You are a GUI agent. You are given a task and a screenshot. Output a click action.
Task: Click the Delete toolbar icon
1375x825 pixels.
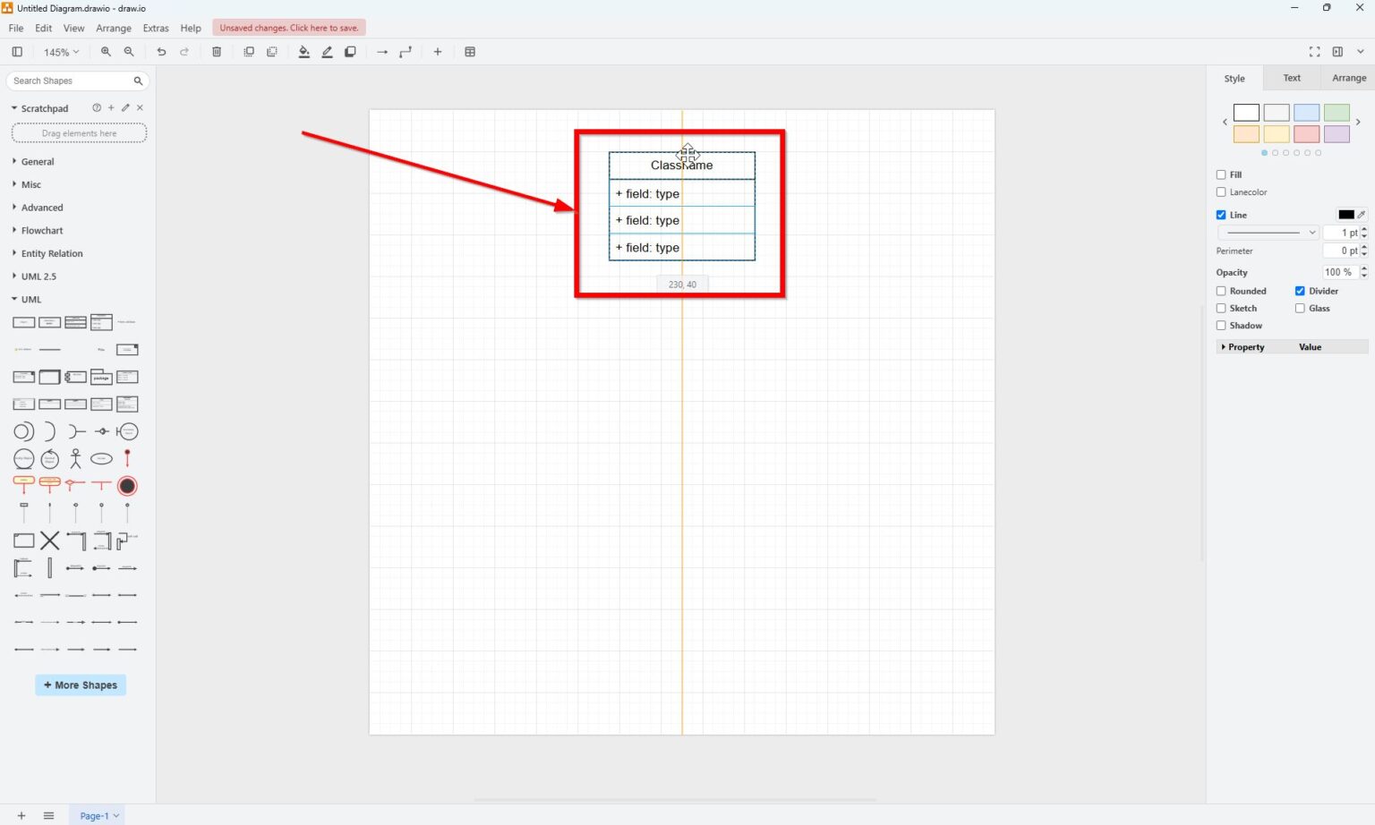point(216,52)
